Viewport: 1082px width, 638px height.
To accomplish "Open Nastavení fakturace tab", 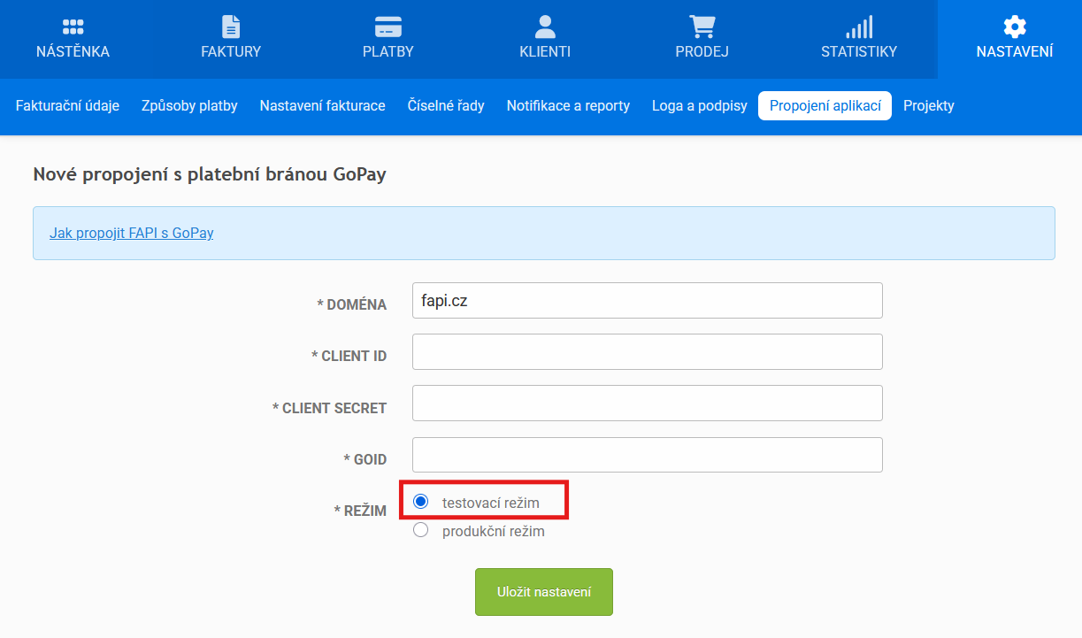I will (322, 105).
